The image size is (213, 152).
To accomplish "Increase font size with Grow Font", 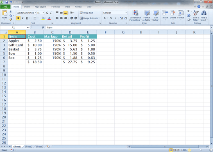I will pos(47,13).
